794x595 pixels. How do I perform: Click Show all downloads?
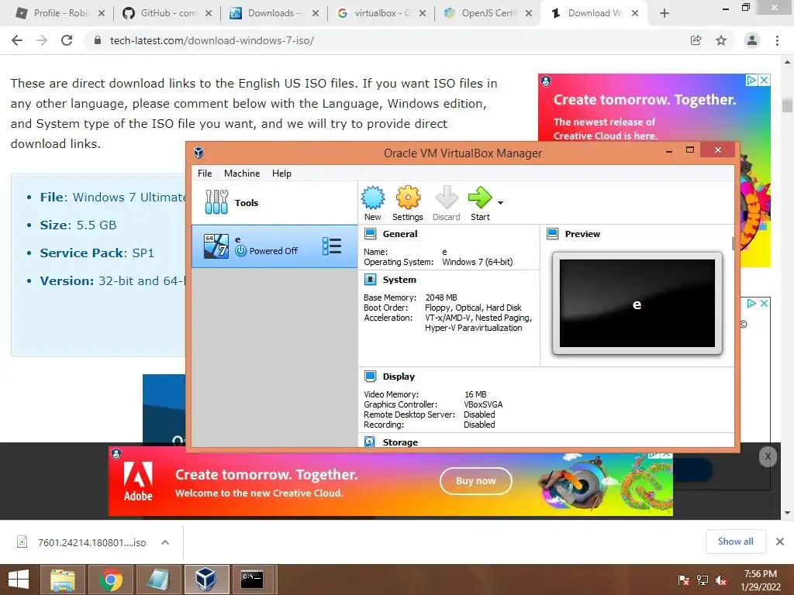coord(735,542)
